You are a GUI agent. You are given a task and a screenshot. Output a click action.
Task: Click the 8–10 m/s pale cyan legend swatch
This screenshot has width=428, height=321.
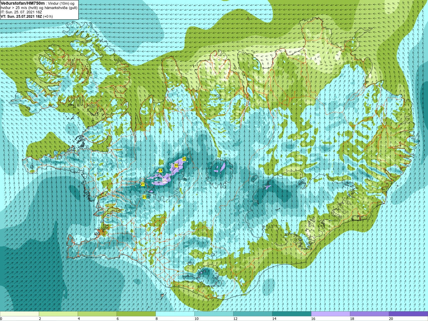175,314
